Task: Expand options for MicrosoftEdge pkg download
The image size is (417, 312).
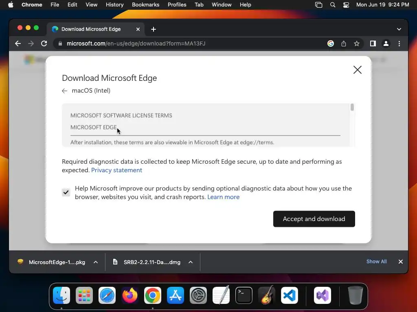Action: coord(95,262)
